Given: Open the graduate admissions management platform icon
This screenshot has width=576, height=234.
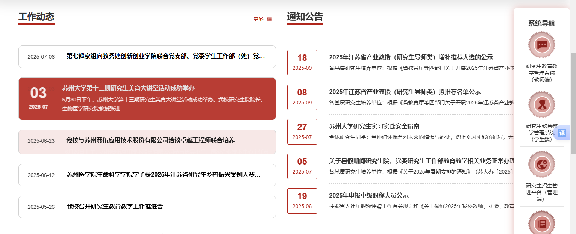Looking at the screenshot, I should coord(541,165).
